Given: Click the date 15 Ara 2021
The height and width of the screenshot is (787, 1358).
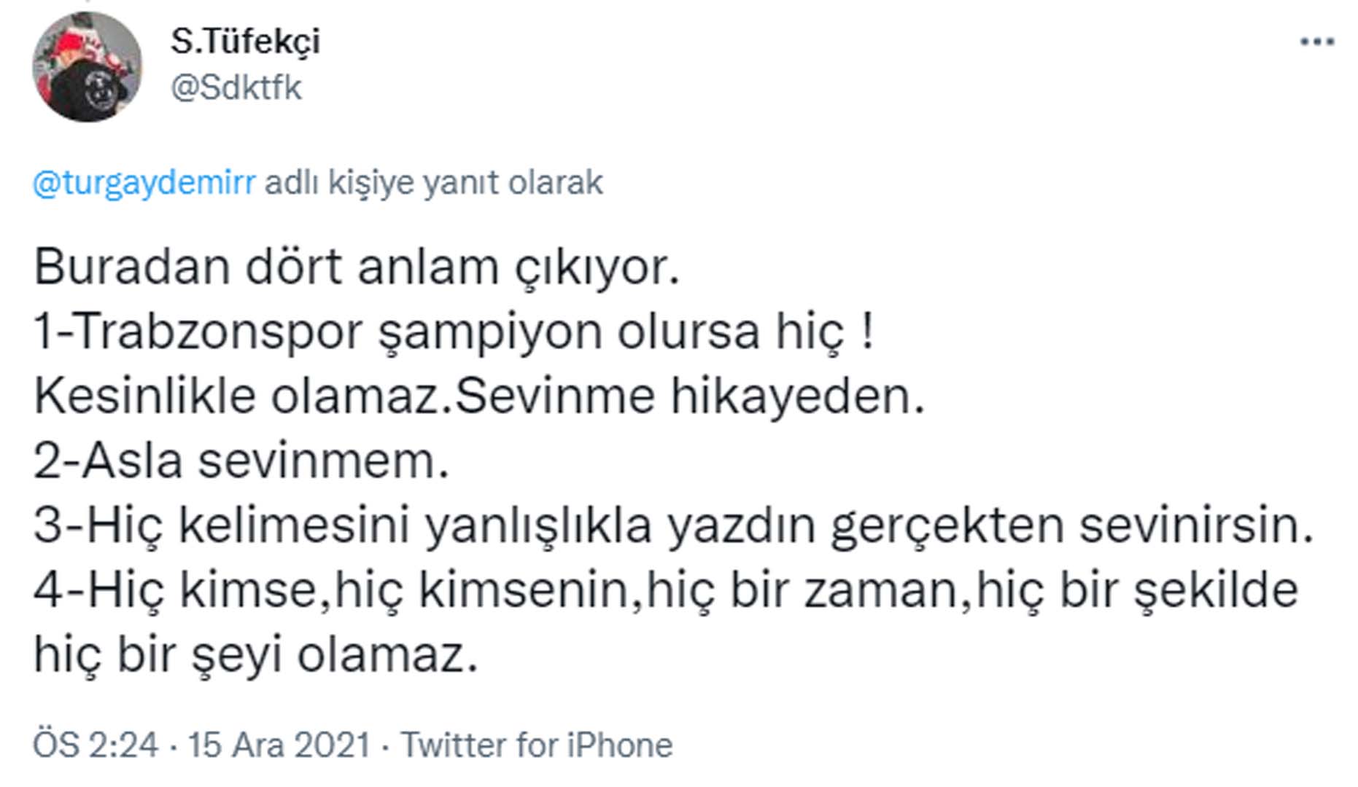Looking at the screenshot, I should tap(281, 745).
